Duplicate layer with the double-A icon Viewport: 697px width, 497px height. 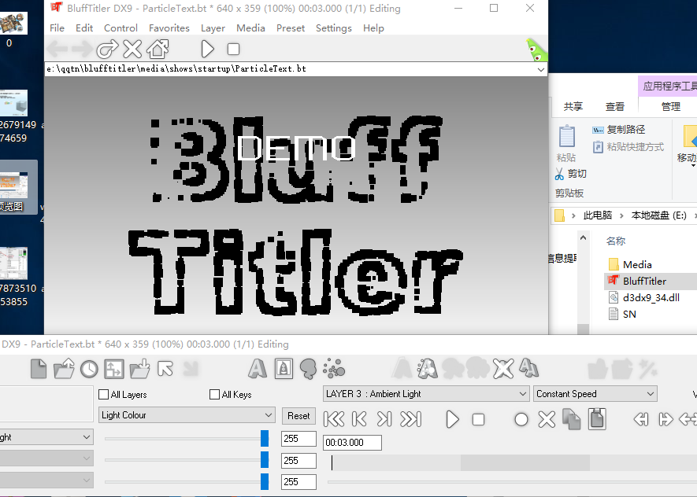[x=528, y=368]
